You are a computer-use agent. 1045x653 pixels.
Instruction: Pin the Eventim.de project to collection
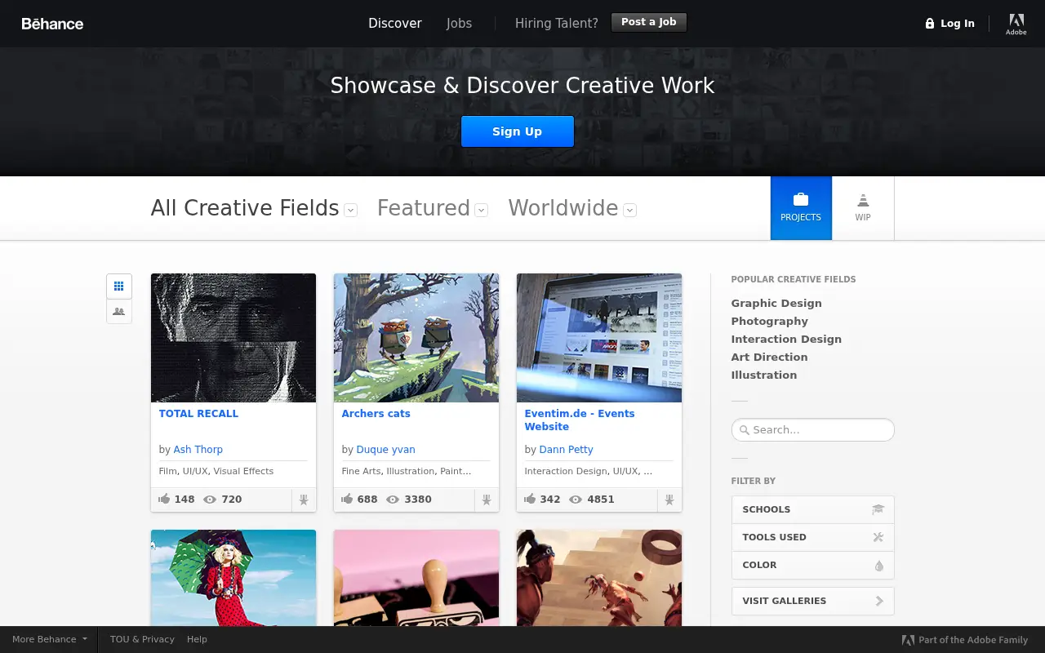tap(669, 500)
